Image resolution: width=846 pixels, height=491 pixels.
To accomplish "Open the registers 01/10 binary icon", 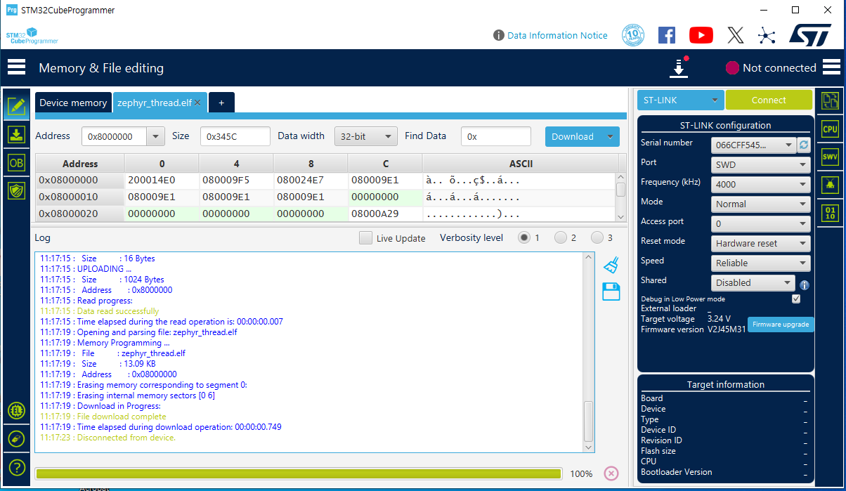I will [x=830, y=213].
